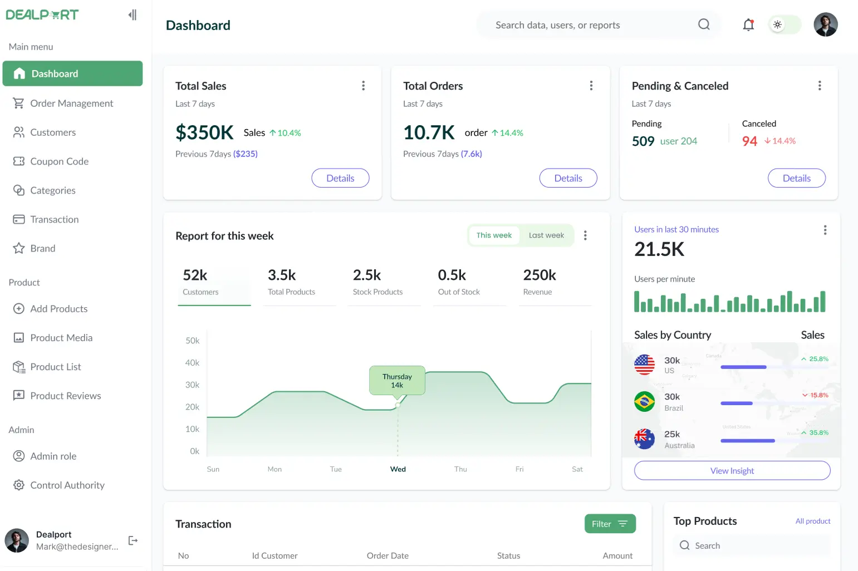Select the Customers sidebar item

(x=53, y=132)
